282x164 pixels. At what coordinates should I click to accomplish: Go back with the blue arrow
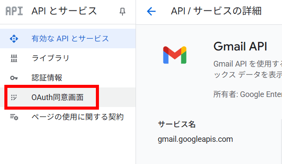[x=151, y=11]
